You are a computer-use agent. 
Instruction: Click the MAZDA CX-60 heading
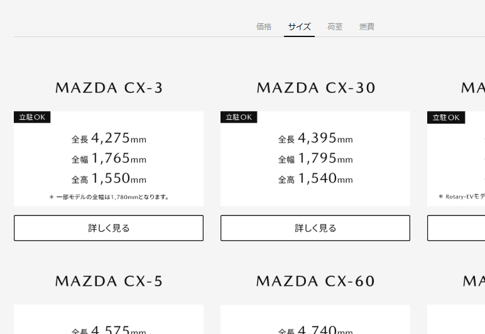(315, 281)
